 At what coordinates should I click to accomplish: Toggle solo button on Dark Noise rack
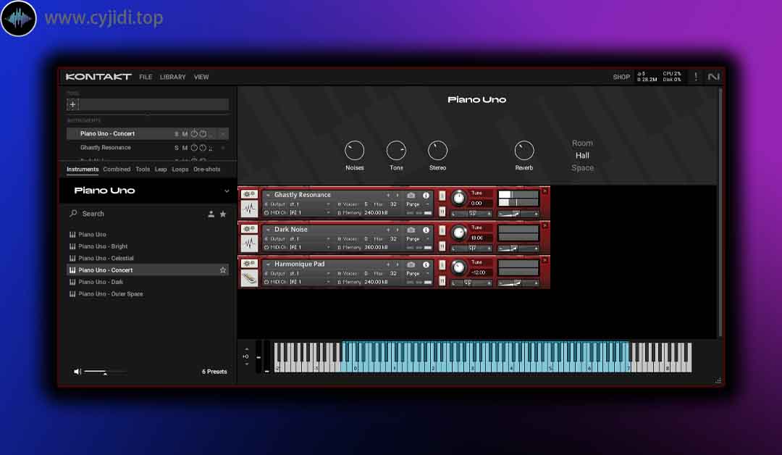click(x=442, y=230)
